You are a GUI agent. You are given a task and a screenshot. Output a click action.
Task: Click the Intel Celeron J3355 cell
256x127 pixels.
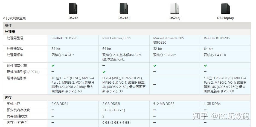pyautogui.click(x=124, y=40)
